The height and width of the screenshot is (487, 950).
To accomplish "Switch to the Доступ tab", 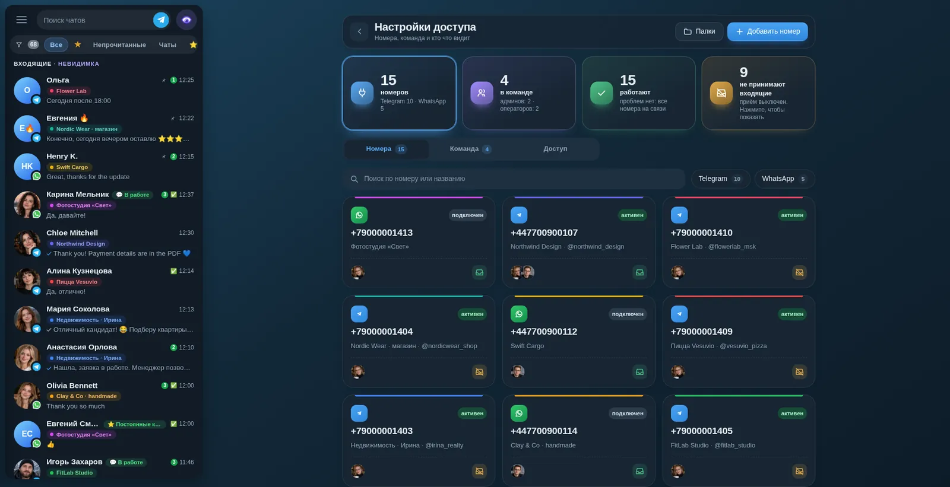I will (555, 149).
